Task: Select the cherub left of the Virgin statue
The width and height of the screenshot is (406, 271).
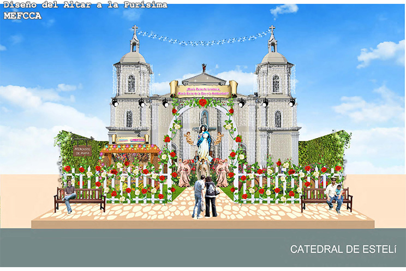Action: [x=188, y=137]
